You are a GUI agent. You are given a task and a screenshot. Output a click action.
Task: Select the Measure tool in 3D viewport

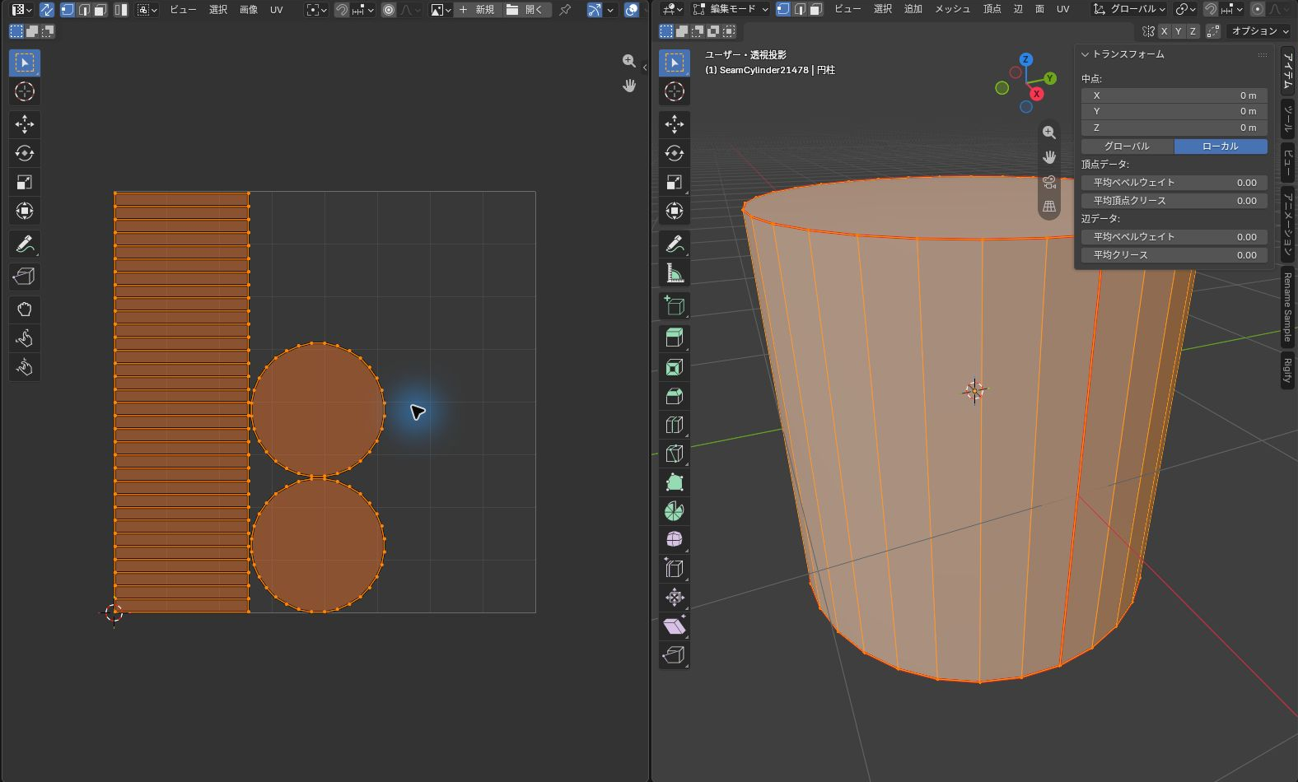[x=675, y=272]
